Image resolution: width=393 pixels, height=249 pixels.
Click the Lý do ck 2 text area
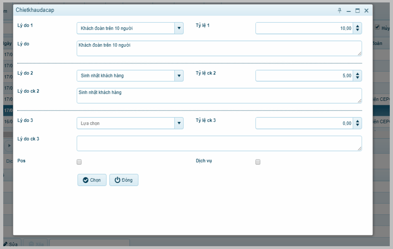pos(219,96)
